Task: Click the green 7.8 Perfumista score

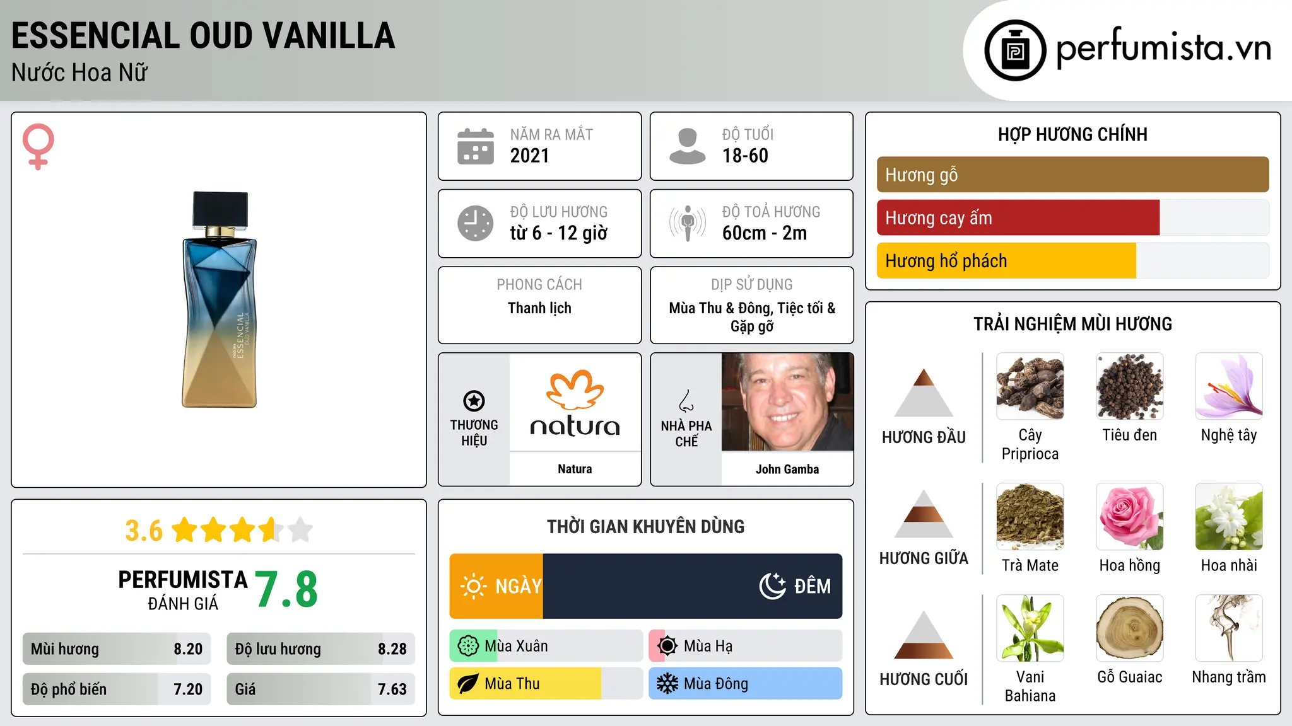Action: tap(286, 589)
